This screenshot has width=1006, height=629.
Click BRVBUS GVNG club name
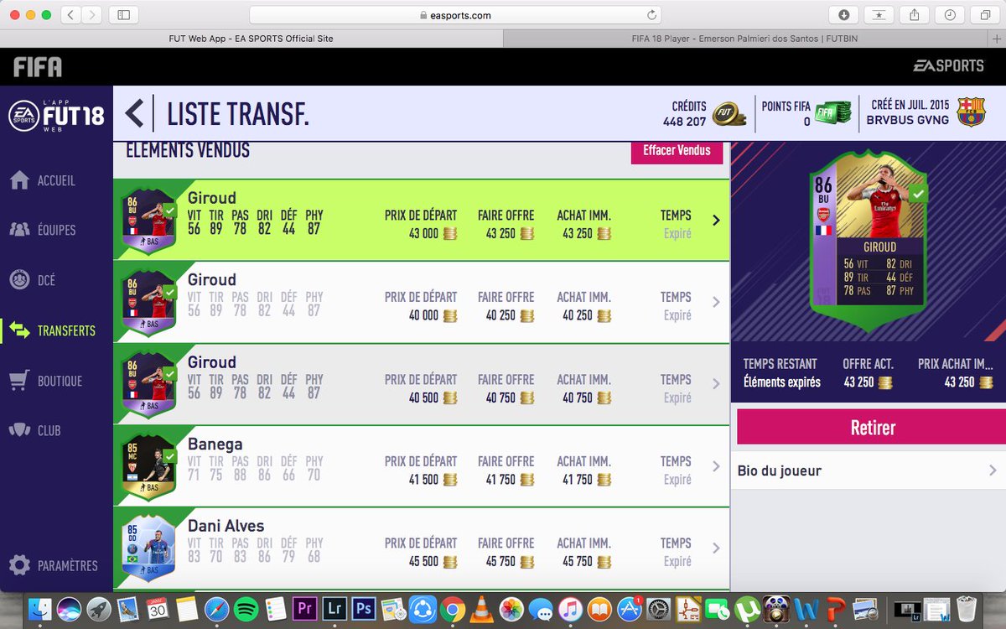pos(909,121)
